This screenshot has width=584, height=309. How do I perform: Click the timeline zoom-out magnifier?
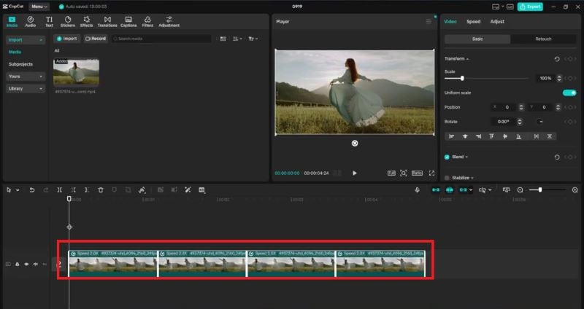click(520, 190)
